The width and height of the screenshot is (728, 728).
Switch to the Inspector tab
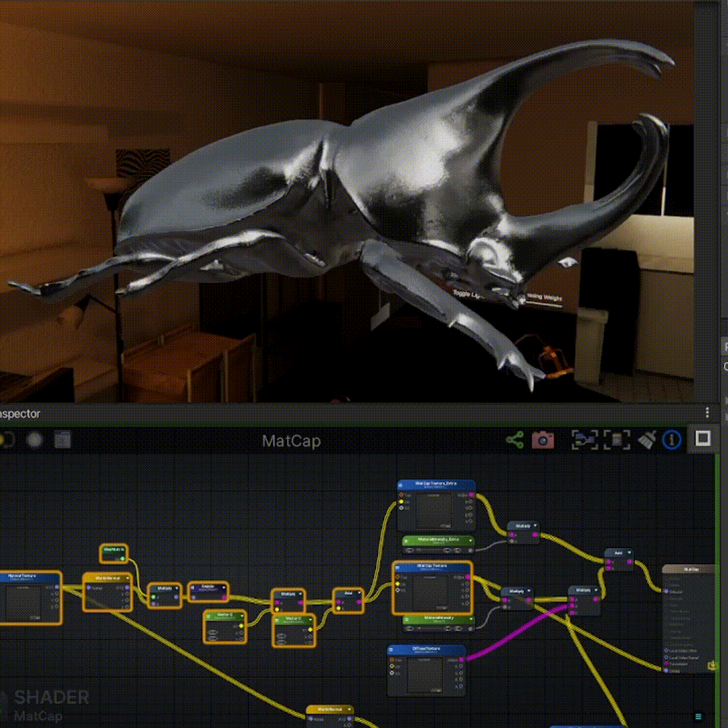click(x=20, y=414)
